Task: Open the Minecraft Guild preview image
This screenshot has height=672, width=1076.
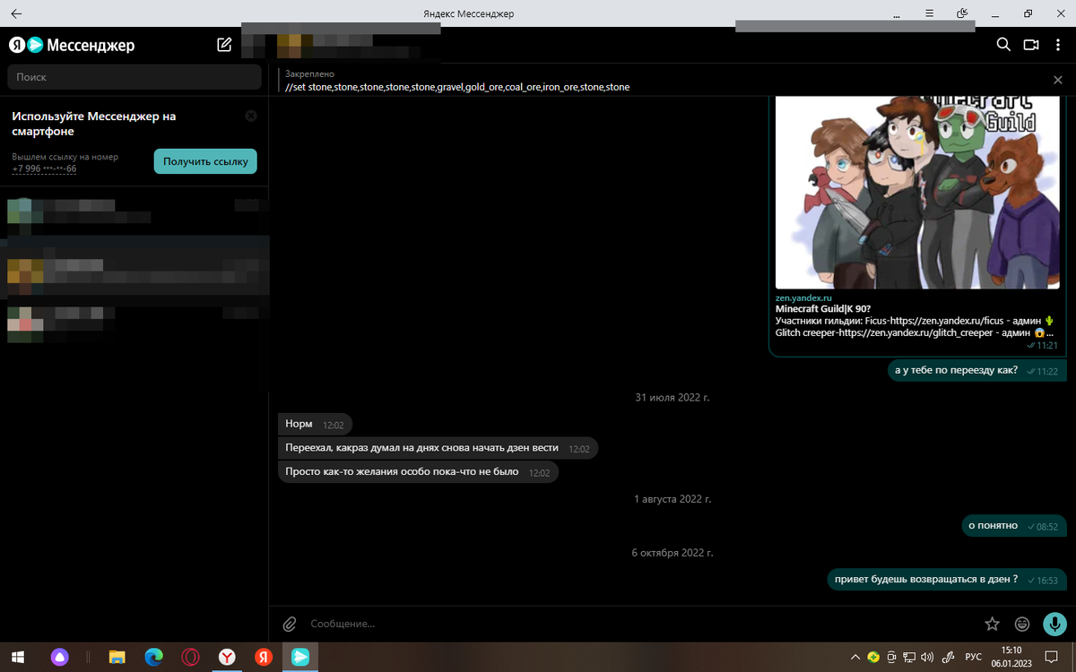Action: tap(917, 193)
